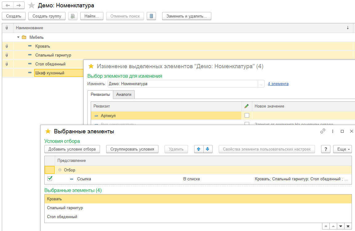
Task: Copy link to Выбранные элементы window
Action: click(x=323, y=131)
